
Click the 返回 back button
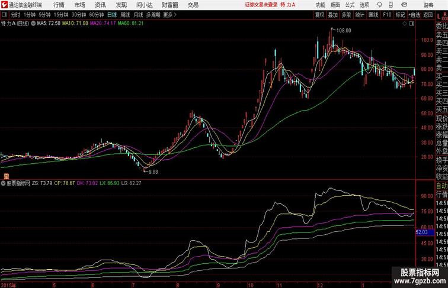pyautogui.click(x=428, y=15)
